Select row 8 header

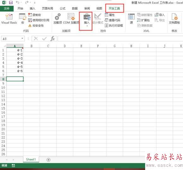3,79
